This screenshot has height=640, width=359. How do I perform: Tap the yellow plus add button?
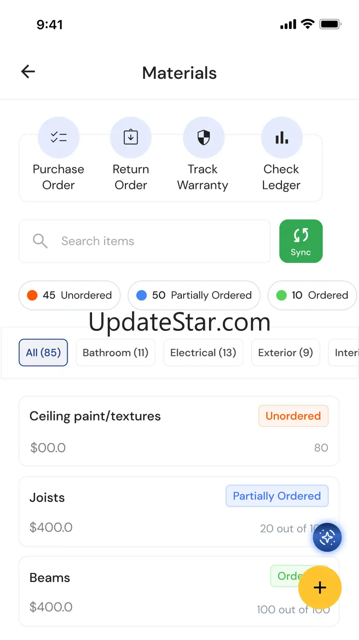point(319,587)
